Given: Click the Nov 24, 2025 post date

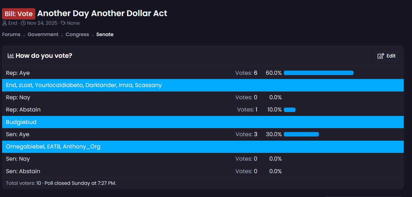Looking at the screenshot, I should 42,23.
